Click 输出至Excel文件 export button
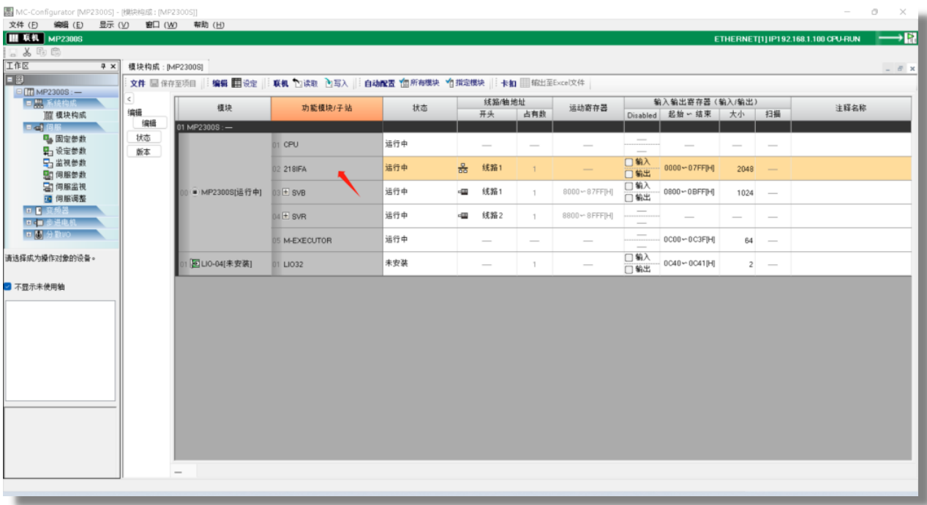927x505 pixels. click(x=552, y=83)
